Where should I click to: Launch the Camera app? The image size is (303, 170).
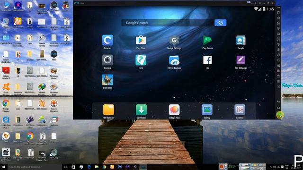(107, 60)
